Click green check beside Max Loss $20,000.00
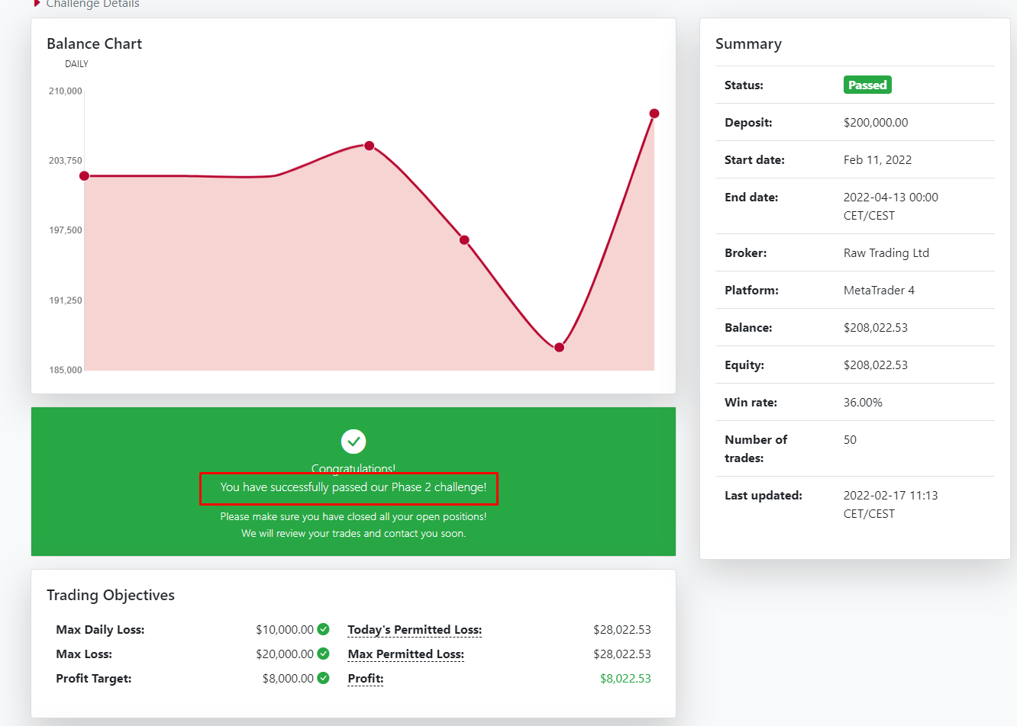Viewport: 1017px width, 726px height. pyautogui.click(x=324, y=654)
